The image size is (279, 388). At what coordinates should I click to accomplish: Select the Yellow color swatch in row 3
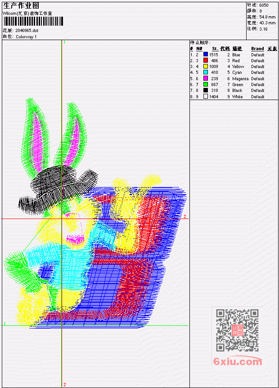205,66
